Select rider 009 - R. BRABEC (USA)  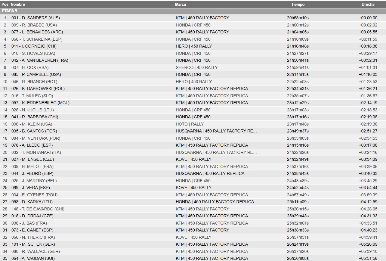[34, 25]
